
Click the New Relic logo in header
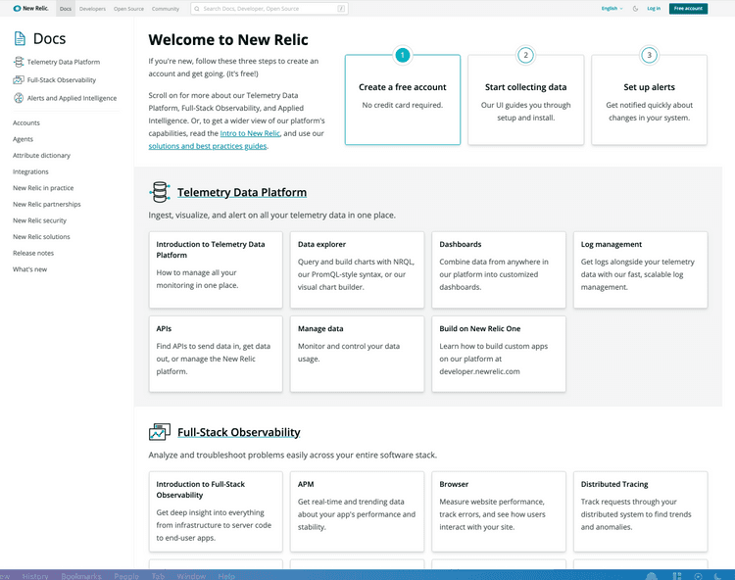pos(30,8)
